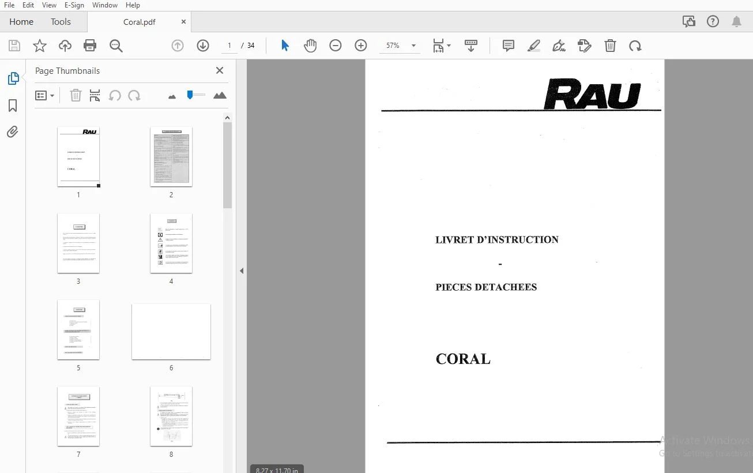Screen dimensions: 753x473
Task: Activate the hand pan tool
Action: pyautogui.click(x=310, y=46)
